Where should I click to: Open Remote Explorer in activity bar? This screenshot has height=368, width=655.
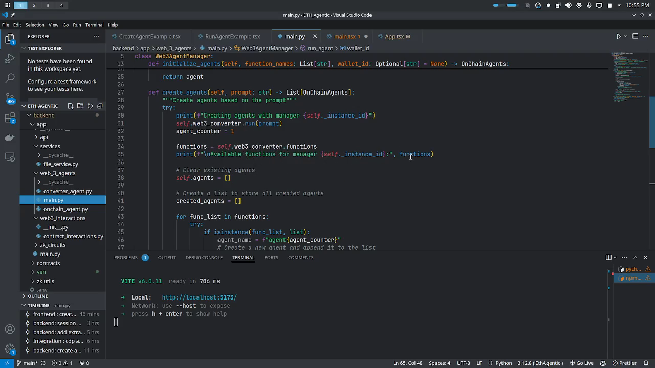(10, 157)
